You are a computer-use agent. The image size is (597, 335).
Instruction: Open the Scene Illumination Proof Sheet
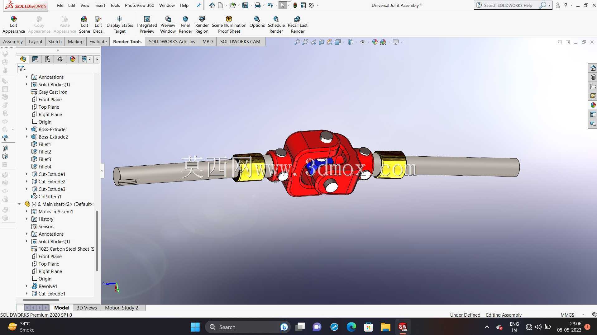click(x=229, y=25)
